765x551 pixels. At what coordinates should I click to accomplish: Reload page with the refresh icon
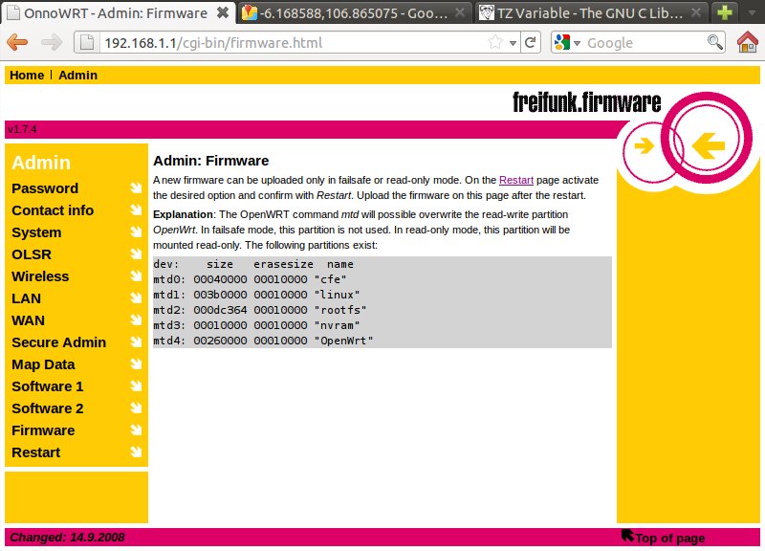click(x=531, y=43)
